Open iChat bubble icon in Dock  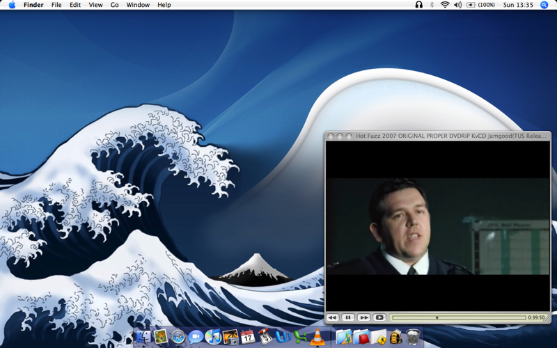pyautogui.click(x=196, y=337)
